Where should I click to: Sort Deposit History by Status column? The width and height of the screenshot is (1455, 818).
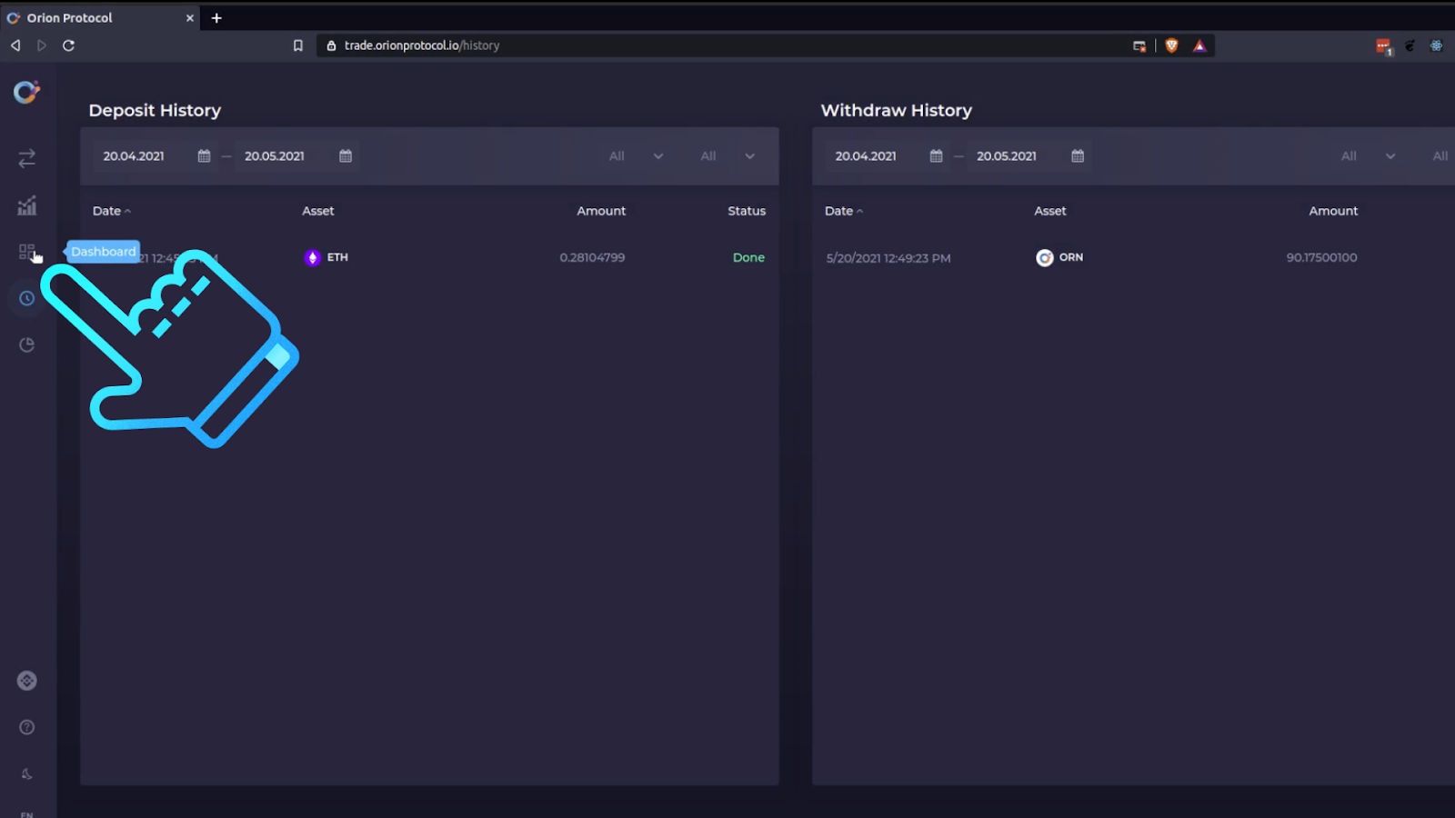pyautogui.click(x=747, y=211)
